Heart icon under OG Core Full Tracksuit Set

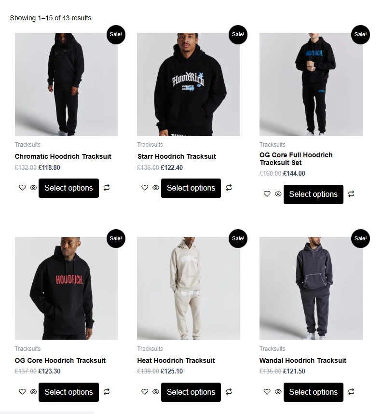(x=267, y=194)
